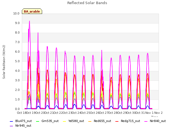Click the Nir840 spike peak on Oct 27
This screenshot has height=131, width=175.
tap(102, 50)
